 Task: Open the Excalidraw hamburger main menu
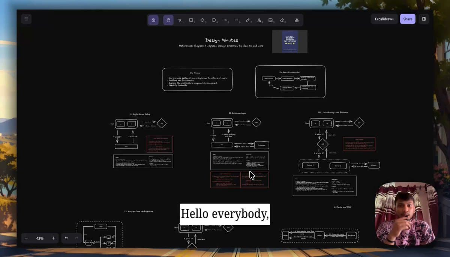click(26, 19)
